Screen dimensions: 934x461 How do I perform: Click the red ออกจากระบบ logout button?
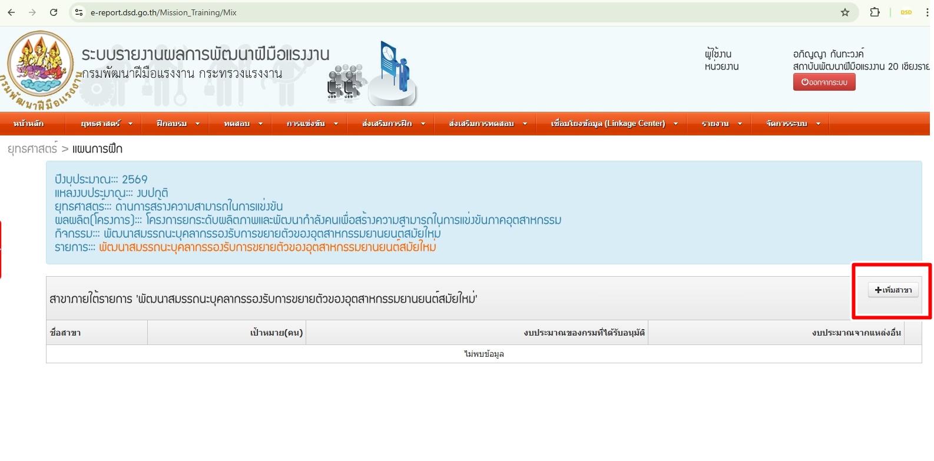(x=824, y=82)
